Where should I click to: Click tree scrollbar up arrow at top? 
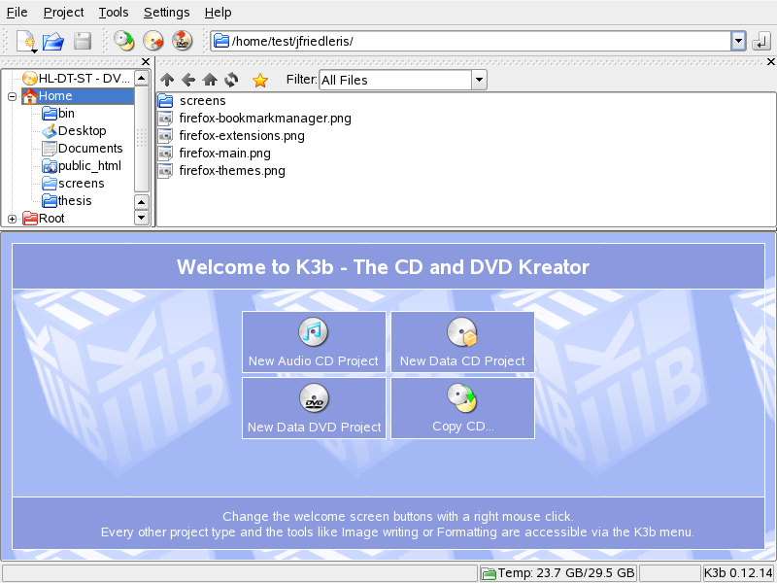(142, 79)
